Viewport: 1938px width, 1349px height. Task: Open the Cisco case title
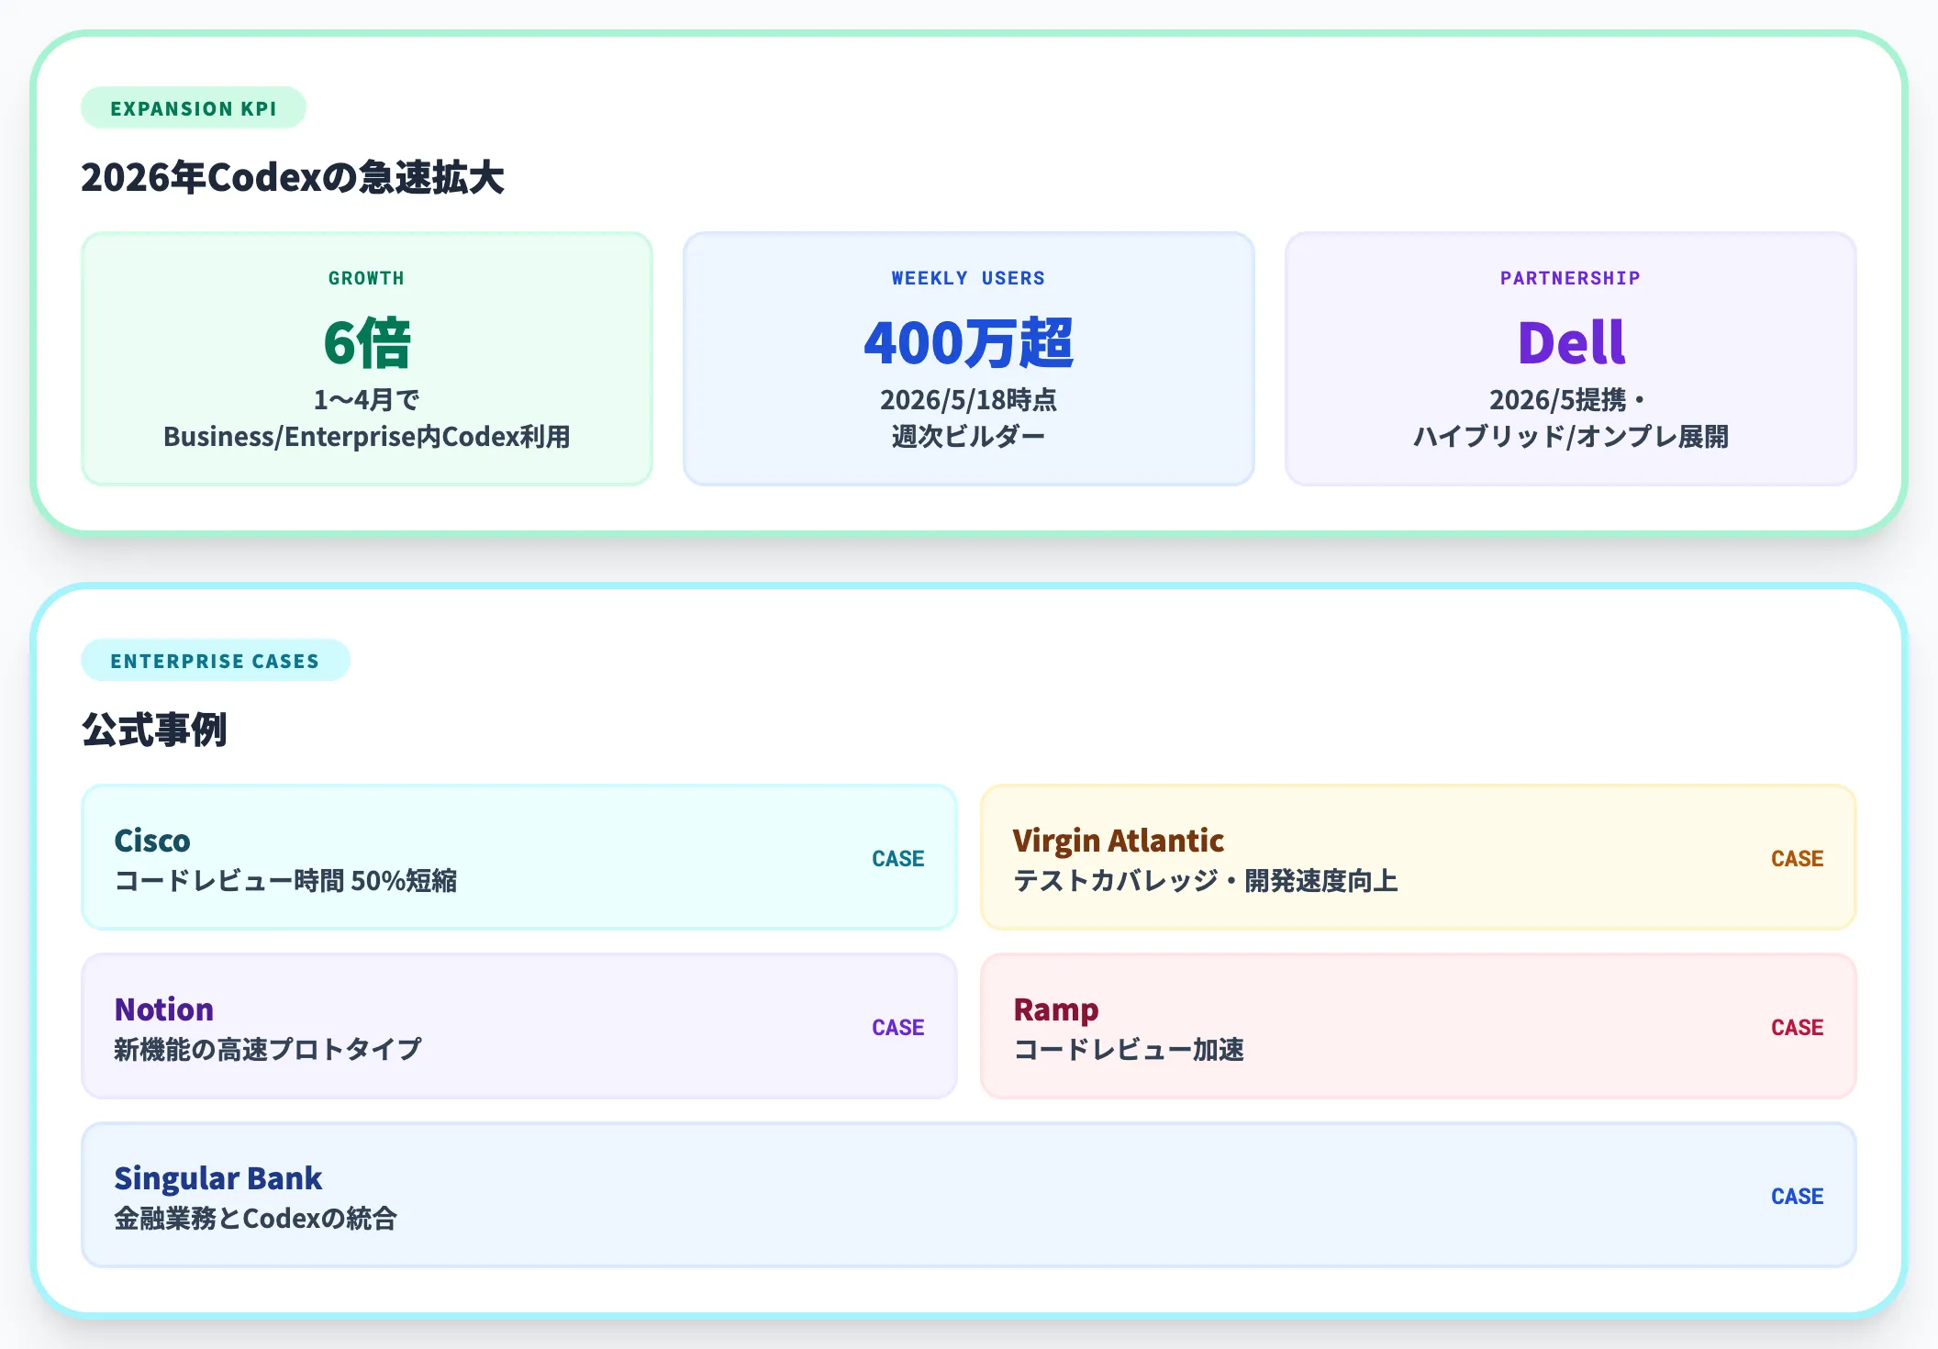click(x=152, y=841)
